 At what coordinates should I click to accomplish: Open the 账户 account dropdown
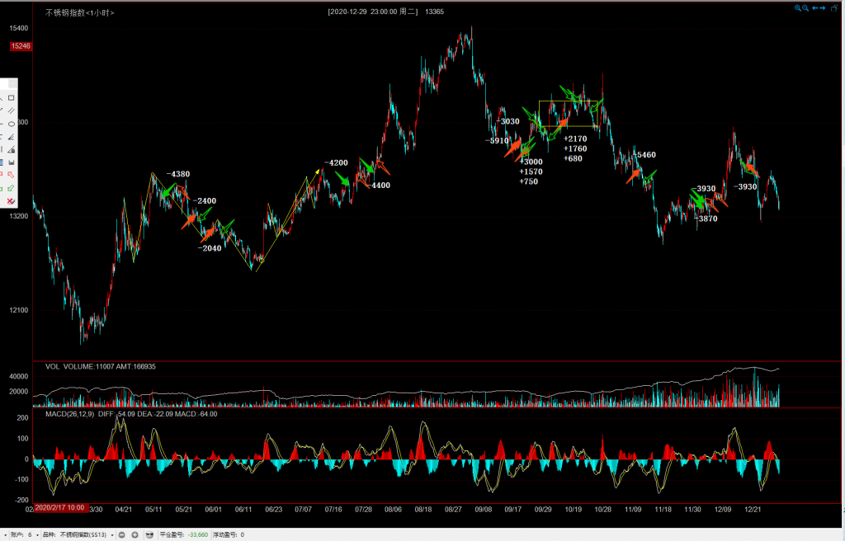click(x=39, y=534)
